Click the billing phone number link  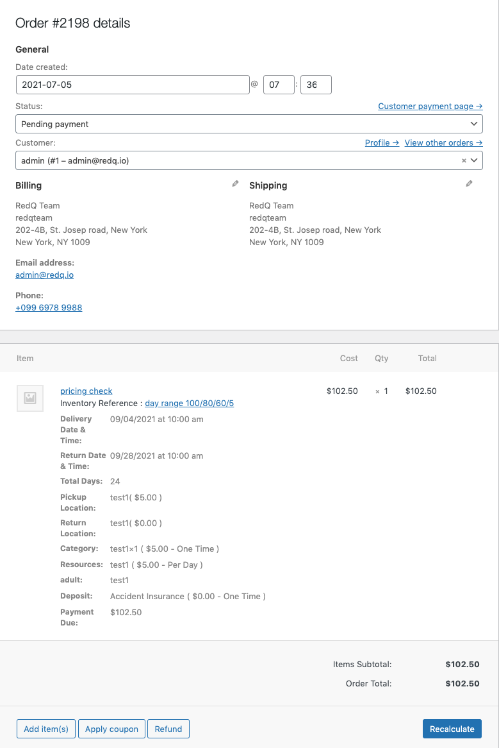coord(49,308)
